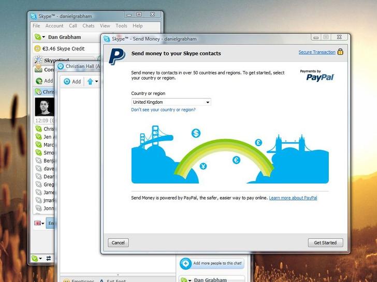Open the country flag dropdown in main window
The height and width of the screenshot is (282, 377).
pyautogui.click(x=39, y=223)
